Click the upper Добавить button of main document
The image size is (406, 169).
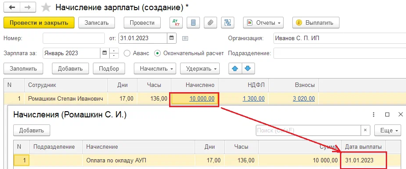(x=70, y=68)
